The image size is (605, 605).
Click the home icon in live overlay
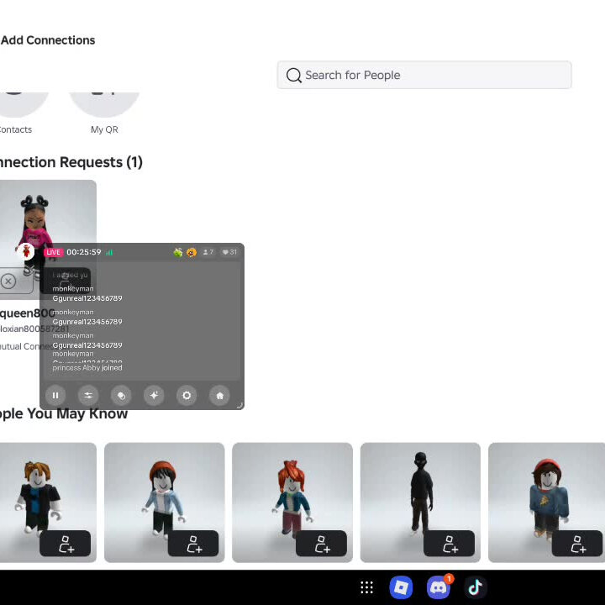(219, 396)
